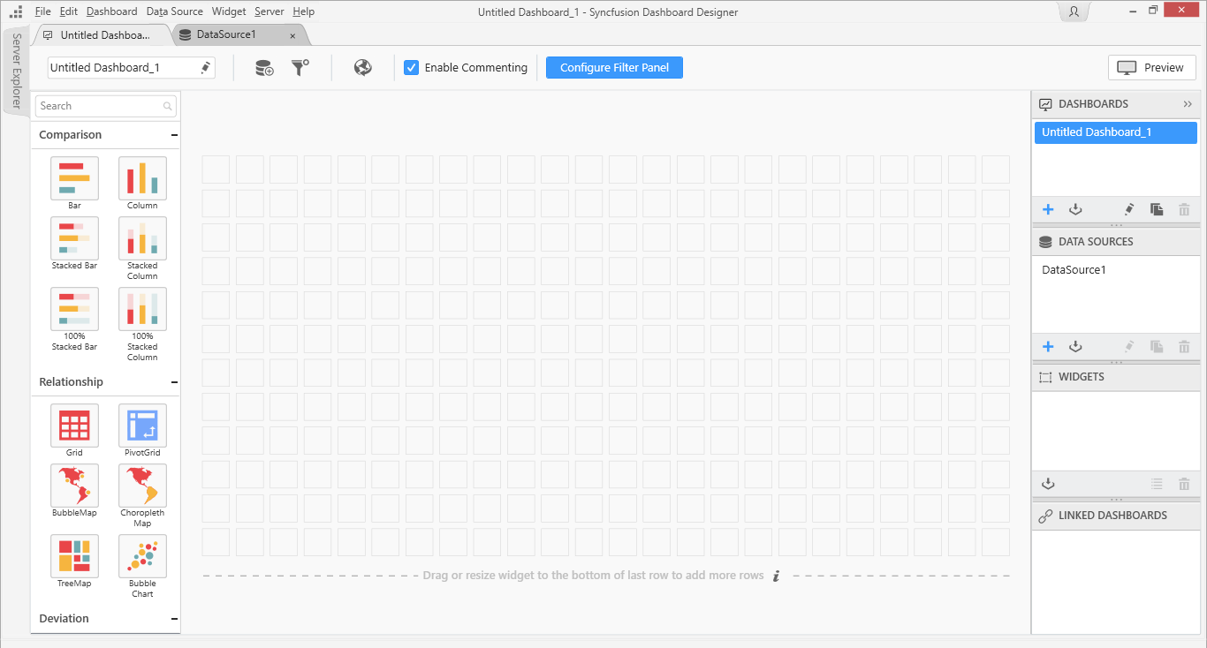Image resolution: width=1207 pixels, height=648 pixels.
Task: Select the Stacked Column widget icon
Action: [142, 239]
